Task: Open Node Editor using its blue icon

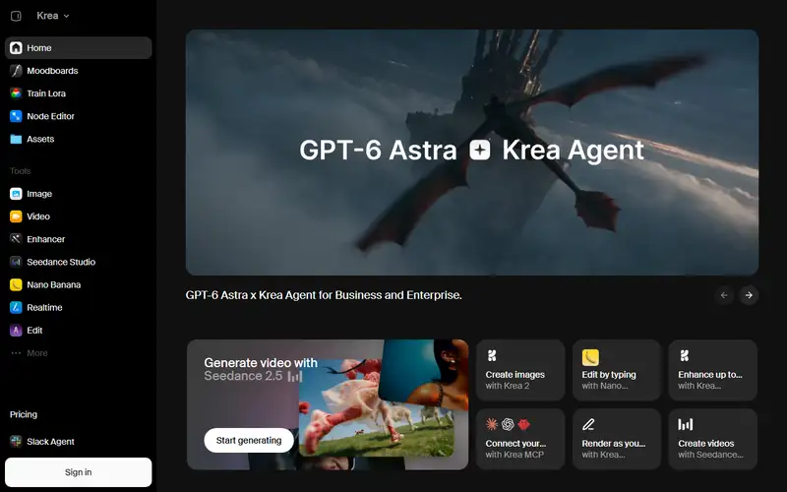Action: tap(16, 116)
